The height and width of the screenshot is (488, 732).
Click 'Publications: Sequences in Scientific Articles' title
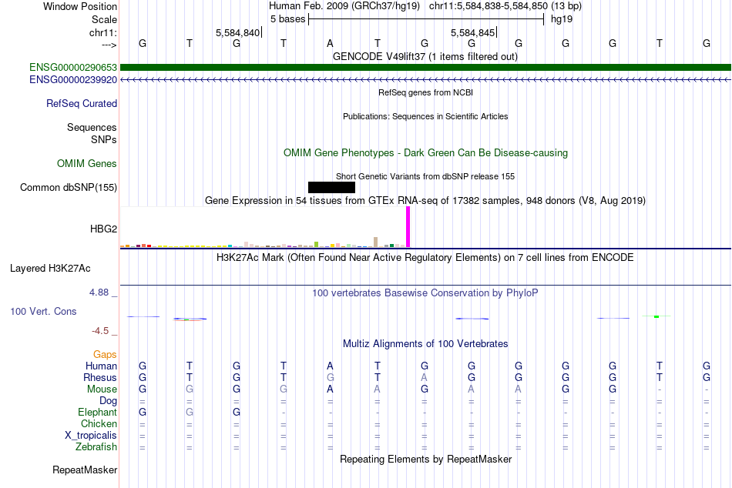(425, 116)
